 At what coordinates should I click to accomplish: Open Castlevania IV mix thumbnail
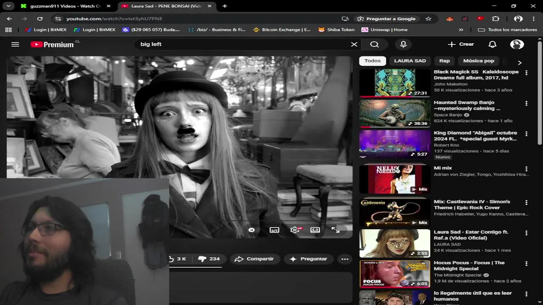[395, 212]
